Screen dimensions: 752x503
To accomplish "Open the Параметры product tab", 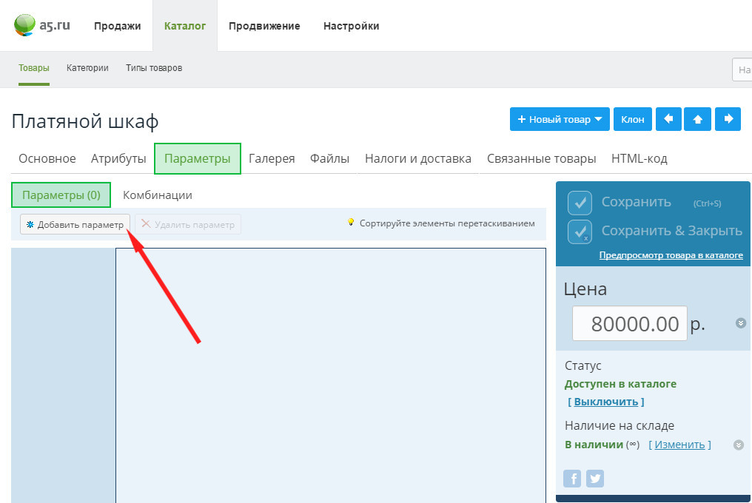I will coord(197,159).
